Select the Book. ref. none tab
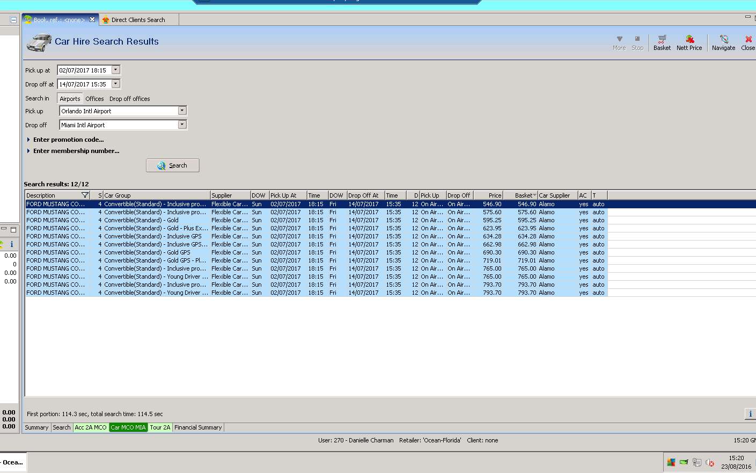 pos(59,20)
